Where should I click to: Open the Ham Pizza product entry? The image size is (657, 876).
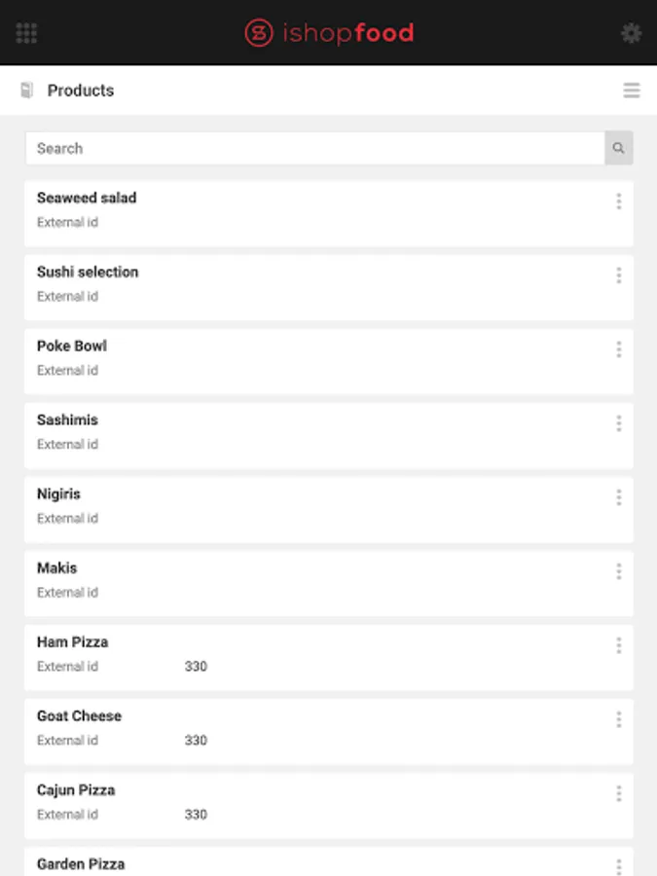pos(73,642)
